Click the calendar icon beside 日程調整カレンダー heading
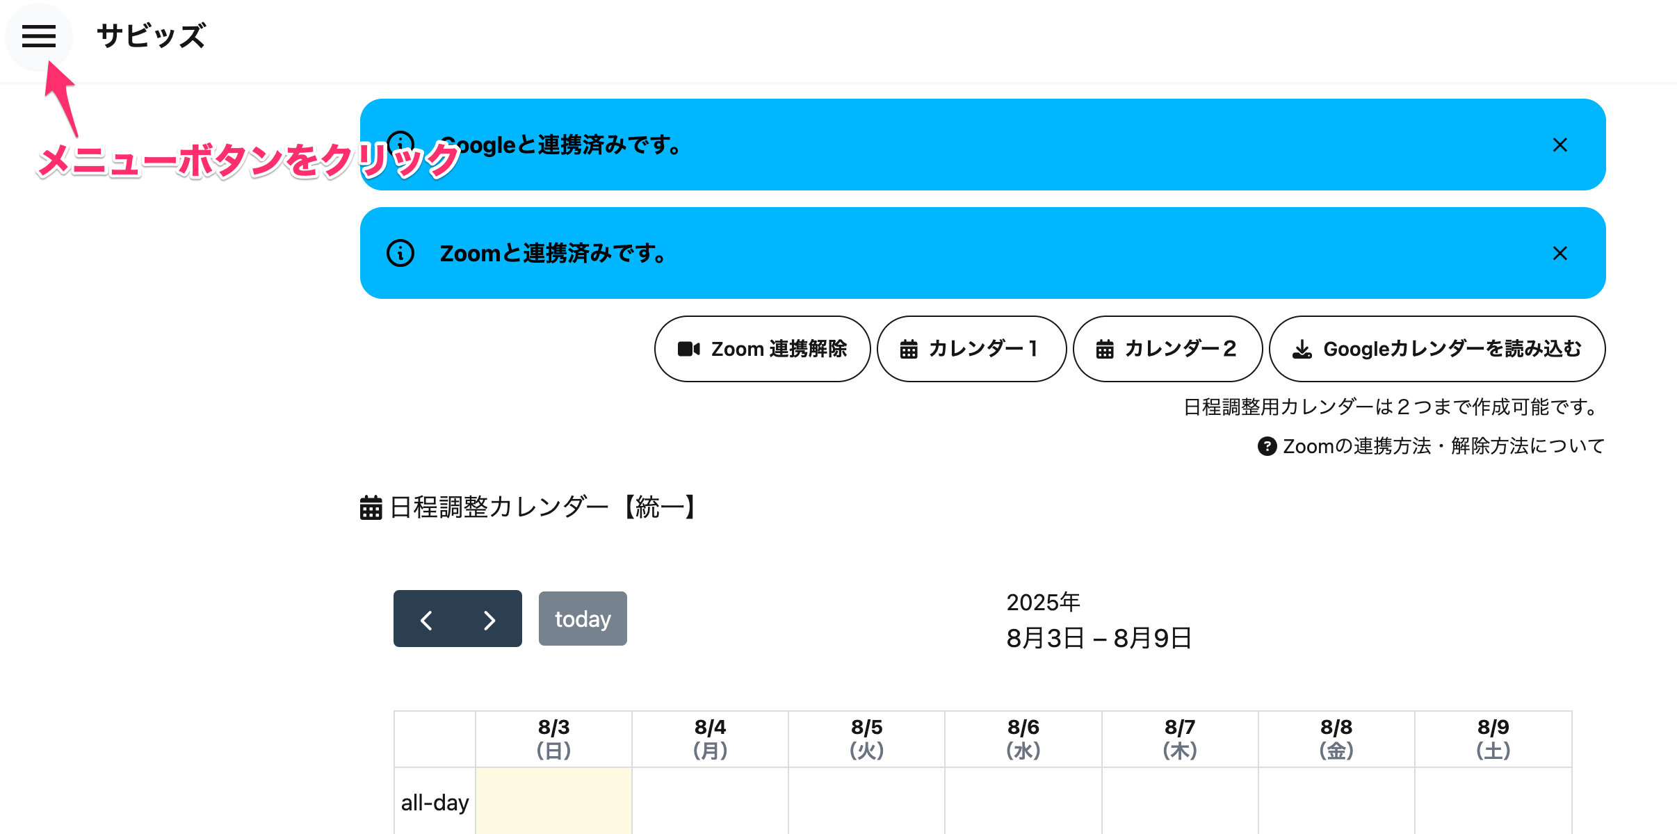Viewport: 1677px width, 834px height. point(371,507)
